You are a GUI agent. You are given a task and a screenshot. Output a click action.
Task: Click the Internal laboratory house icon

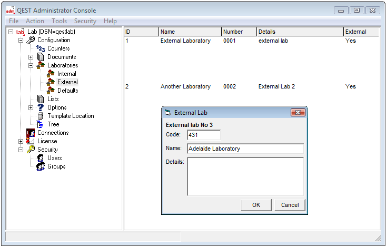(x=51, y=74)
